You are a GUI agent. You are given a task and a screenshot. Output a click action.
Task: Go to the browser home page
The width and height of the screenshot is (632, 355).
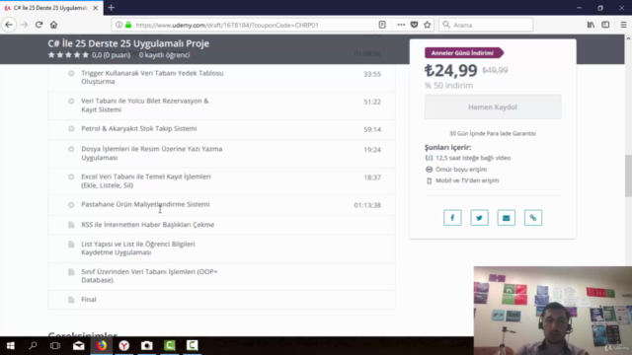[53, 25]
